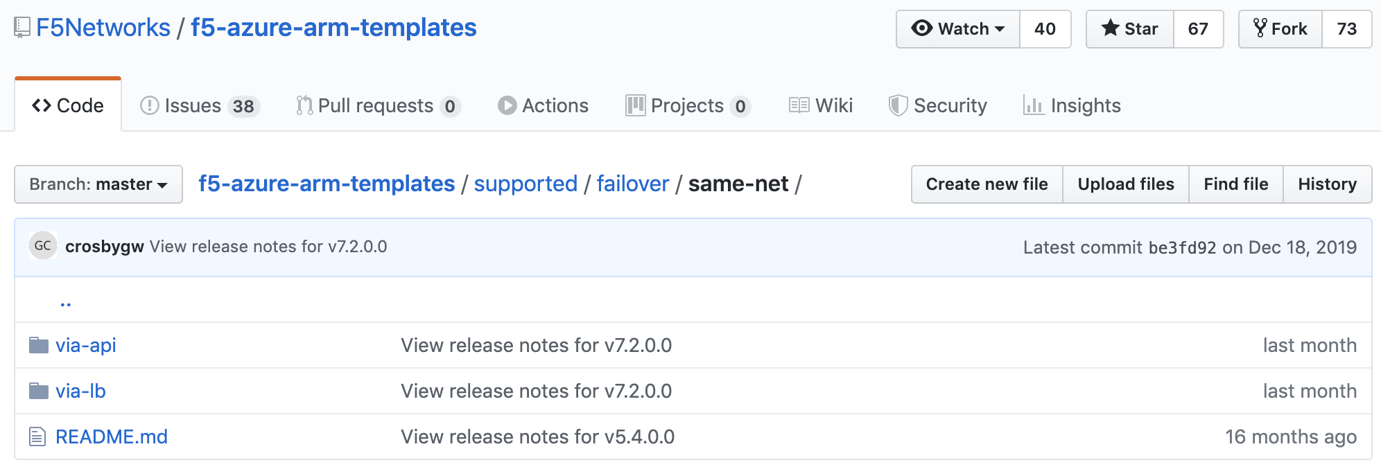Image resolution: width=1381 pixels, height=467 pixels.
Task: Fork this repository
Action: pos(1280,29)
